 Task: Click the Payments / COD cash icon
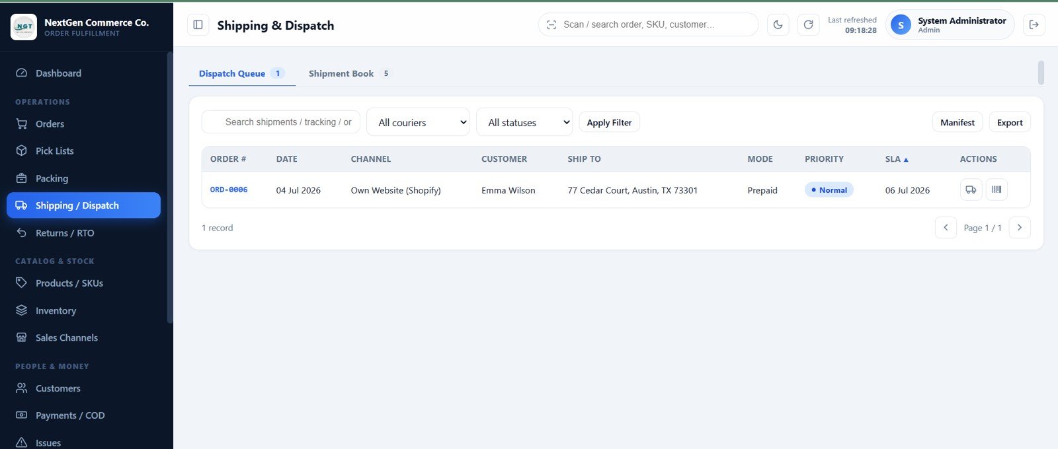pos(22,415)
